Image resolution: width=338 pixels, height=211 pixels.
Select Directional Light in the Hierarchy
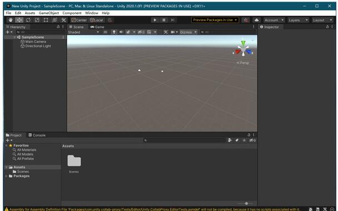[x=36, y=46]
